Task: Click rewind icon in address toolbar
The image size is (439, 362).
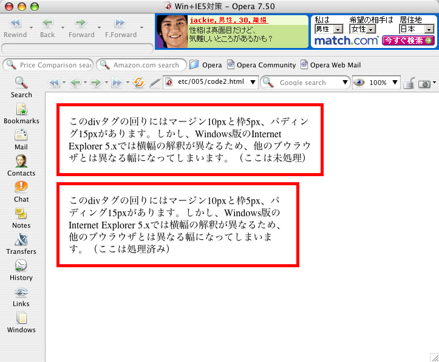Action: [54, 83]
